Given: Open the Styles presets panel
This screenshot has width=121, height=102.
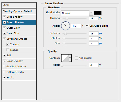Looking at the screenshot, I should pos(19,5).
